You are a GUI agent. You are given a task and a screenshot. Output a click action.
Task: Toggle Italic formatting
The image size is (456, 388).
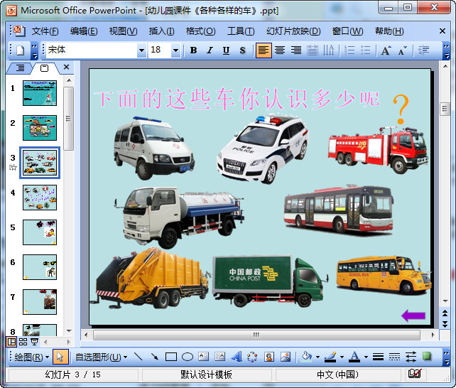210,50
